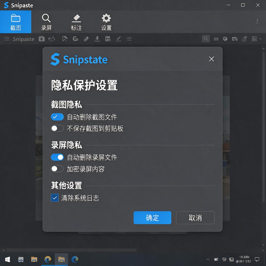The image size is (266, 266).
Task: Click the camera snapshot toolbar icon
Action: 42,39
